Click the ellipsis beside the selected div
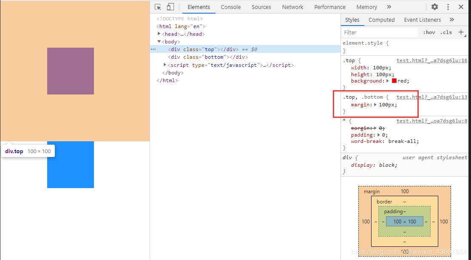The height and width of the screenshot is (260, 471). click(153, 49)
